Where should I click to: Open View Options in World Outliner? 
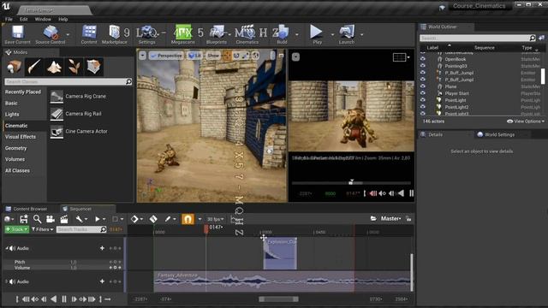[526, 121]
